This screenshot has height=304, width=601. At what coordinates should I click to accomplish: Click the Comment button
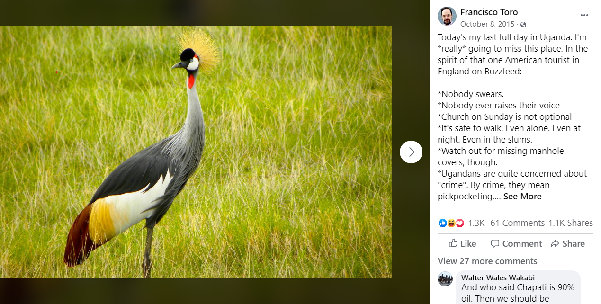click(516, 243)
